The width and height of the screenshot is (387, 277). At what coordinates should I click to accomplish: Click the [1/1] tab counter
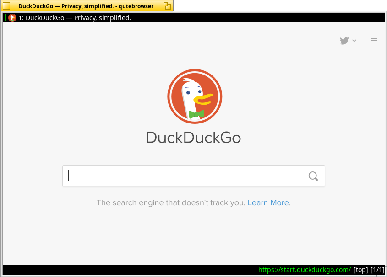[378, 270]
